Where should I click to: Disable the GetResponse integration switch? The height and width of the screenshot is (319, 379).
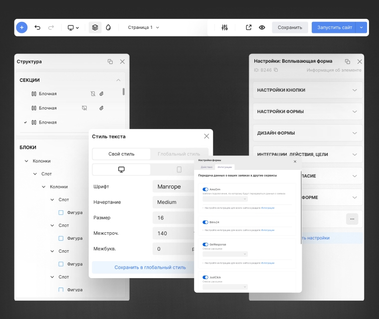205,244
